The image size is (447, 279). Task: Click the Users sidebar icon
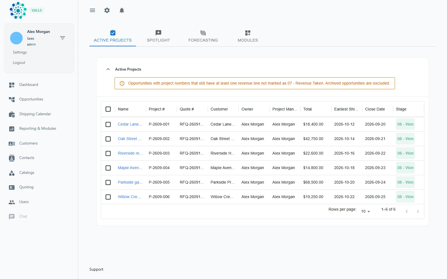tap(12, 202)
